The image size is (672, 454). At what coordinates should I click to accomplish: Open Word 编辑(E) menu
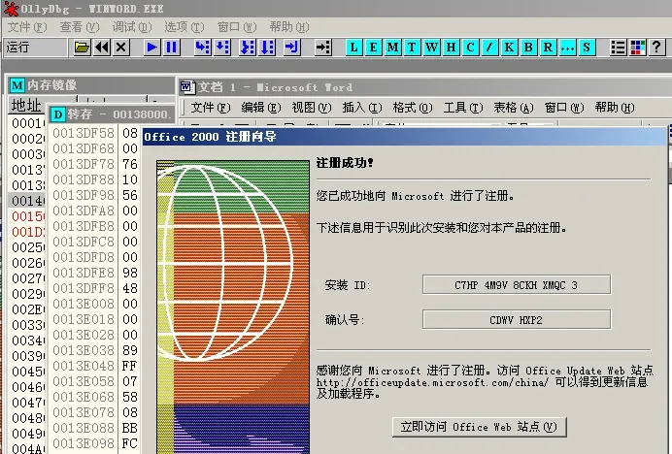261,108
